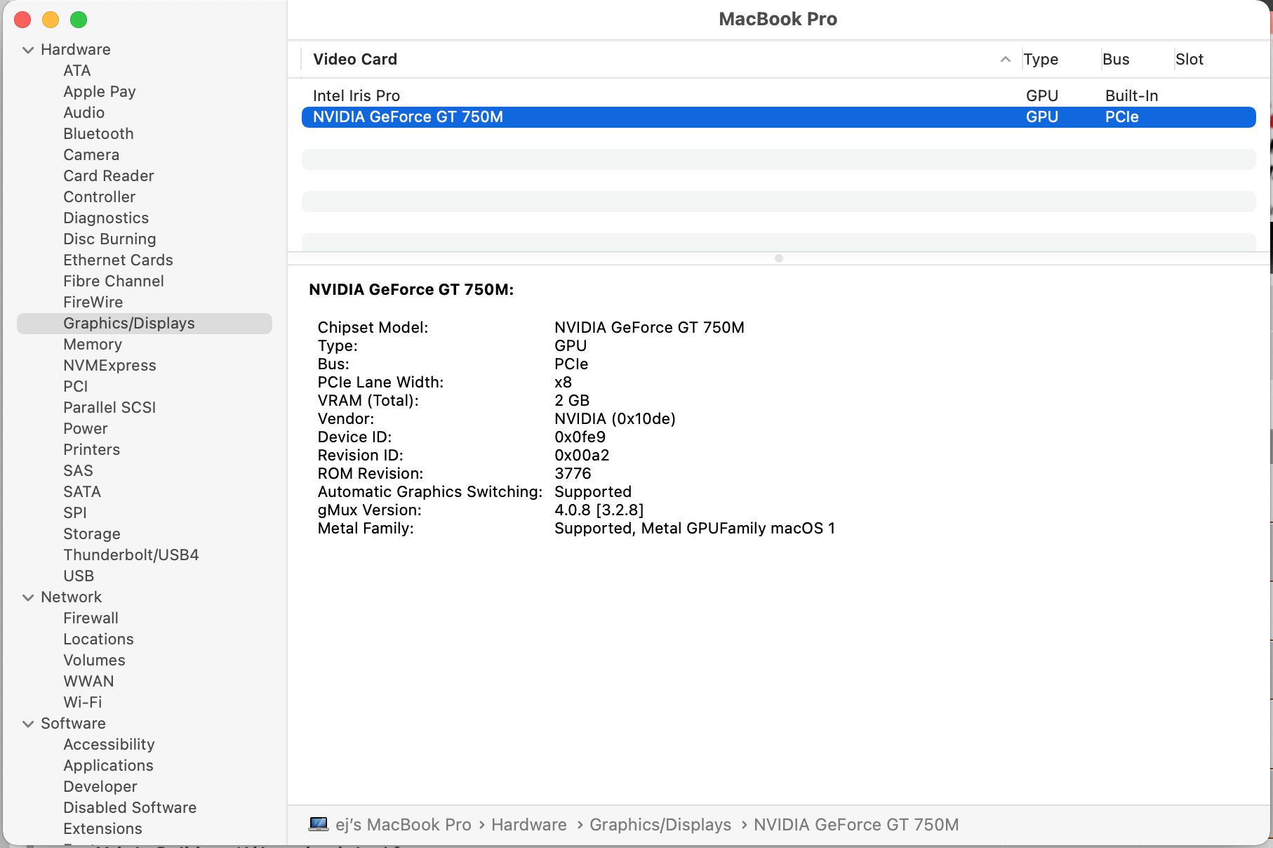Select SATA in the sidebar
Image resolution: width=1273 pixels, height=848 pixels.
pyautogui.click(x=82, y=492)
